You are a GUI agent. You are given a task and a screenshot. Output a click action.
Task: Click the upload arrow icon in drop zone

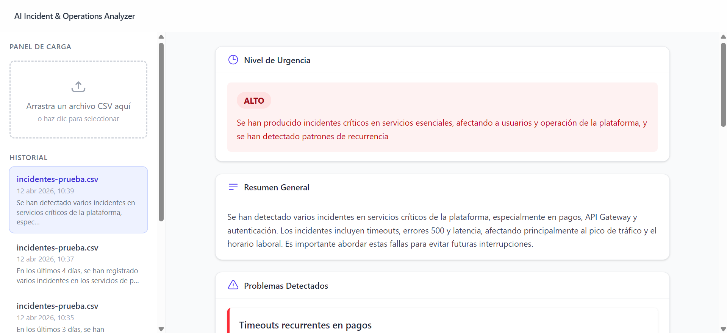[78, 87]
